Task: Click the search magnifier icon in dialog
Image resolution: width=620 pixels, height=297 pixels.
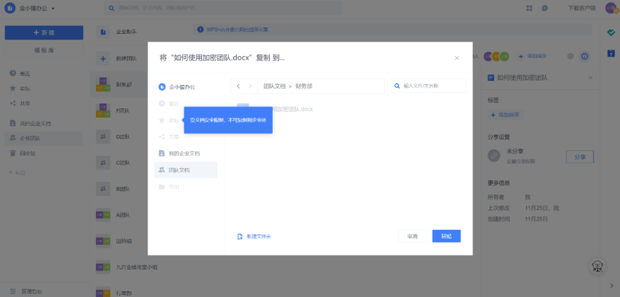Action: point(397,85)
